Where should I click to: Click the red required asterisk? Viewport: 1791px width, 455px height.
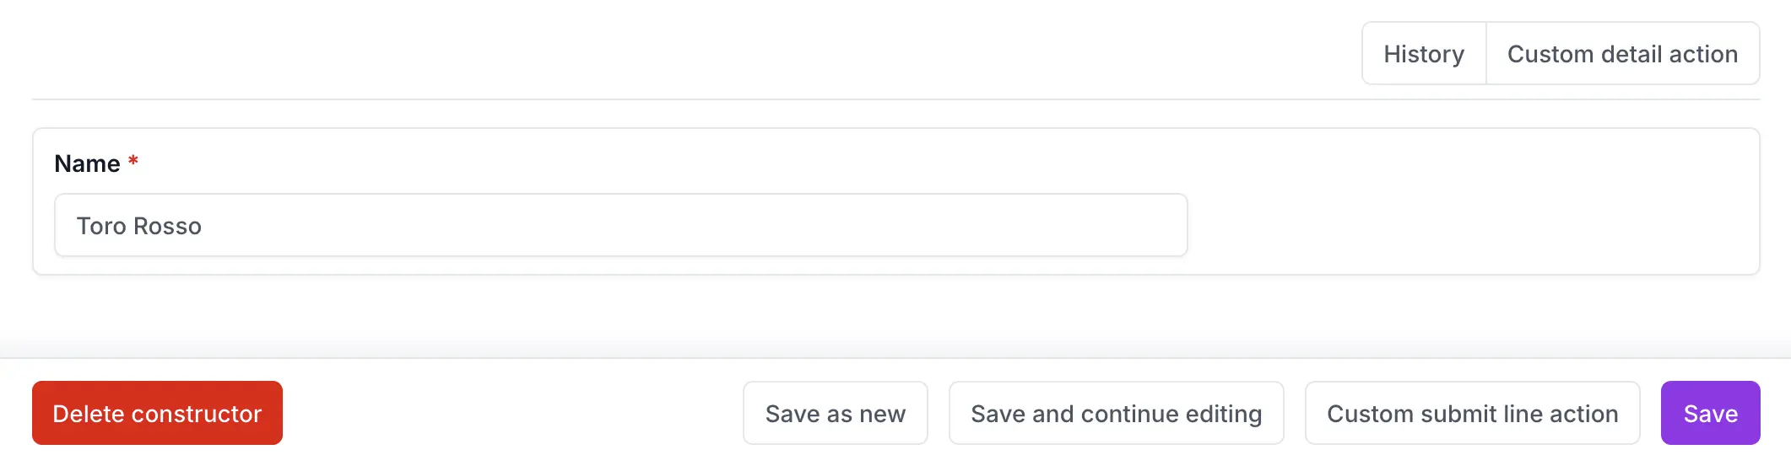pos(133,162)
